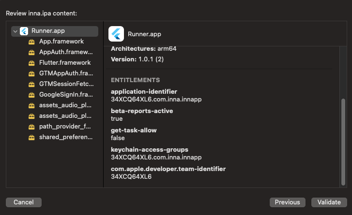Click the App.framework toolbox icon
The height and width of the screenshot is (215, 352).
31,42
